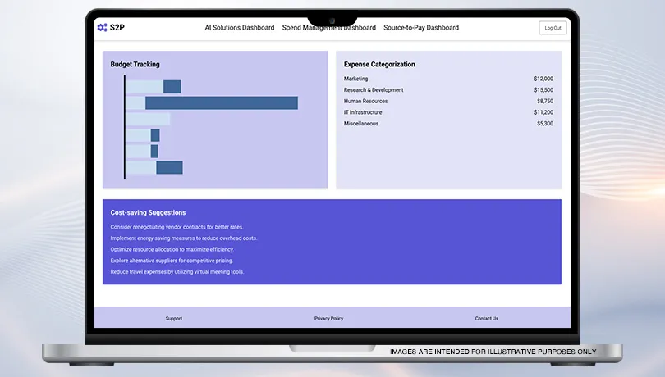
Task: Open the Source-to-Pay Dashboard tab
Action: [421, 28]
